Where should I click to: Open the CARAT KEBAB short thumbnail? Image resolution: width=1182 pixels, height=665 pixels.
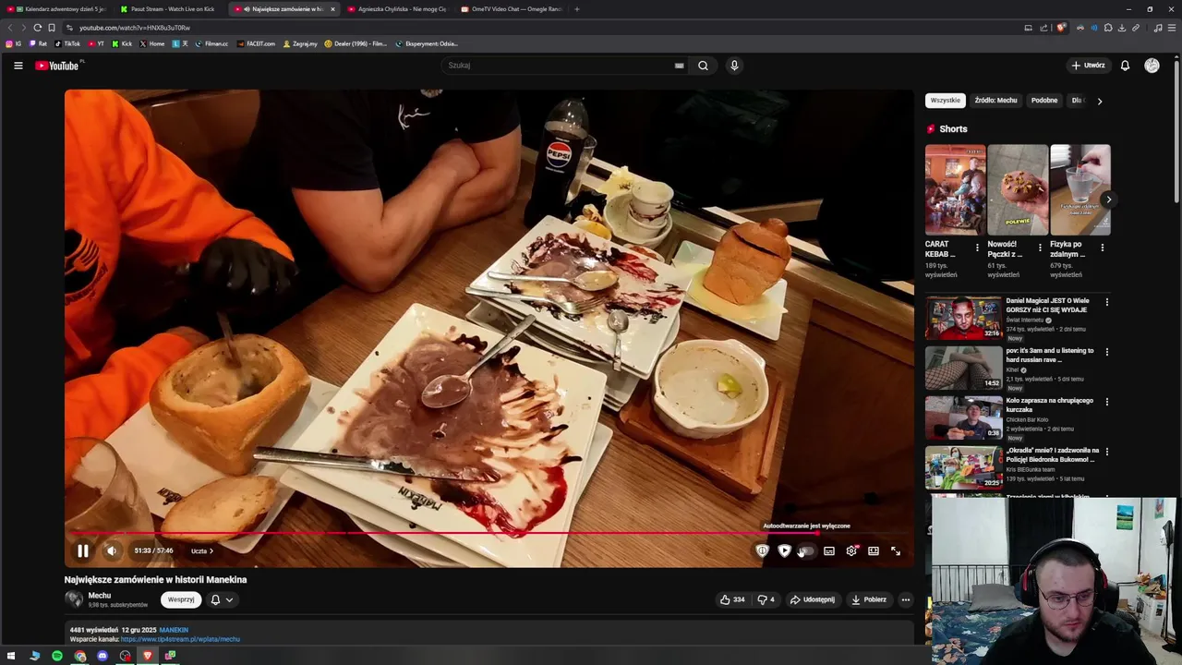point(955,189)
